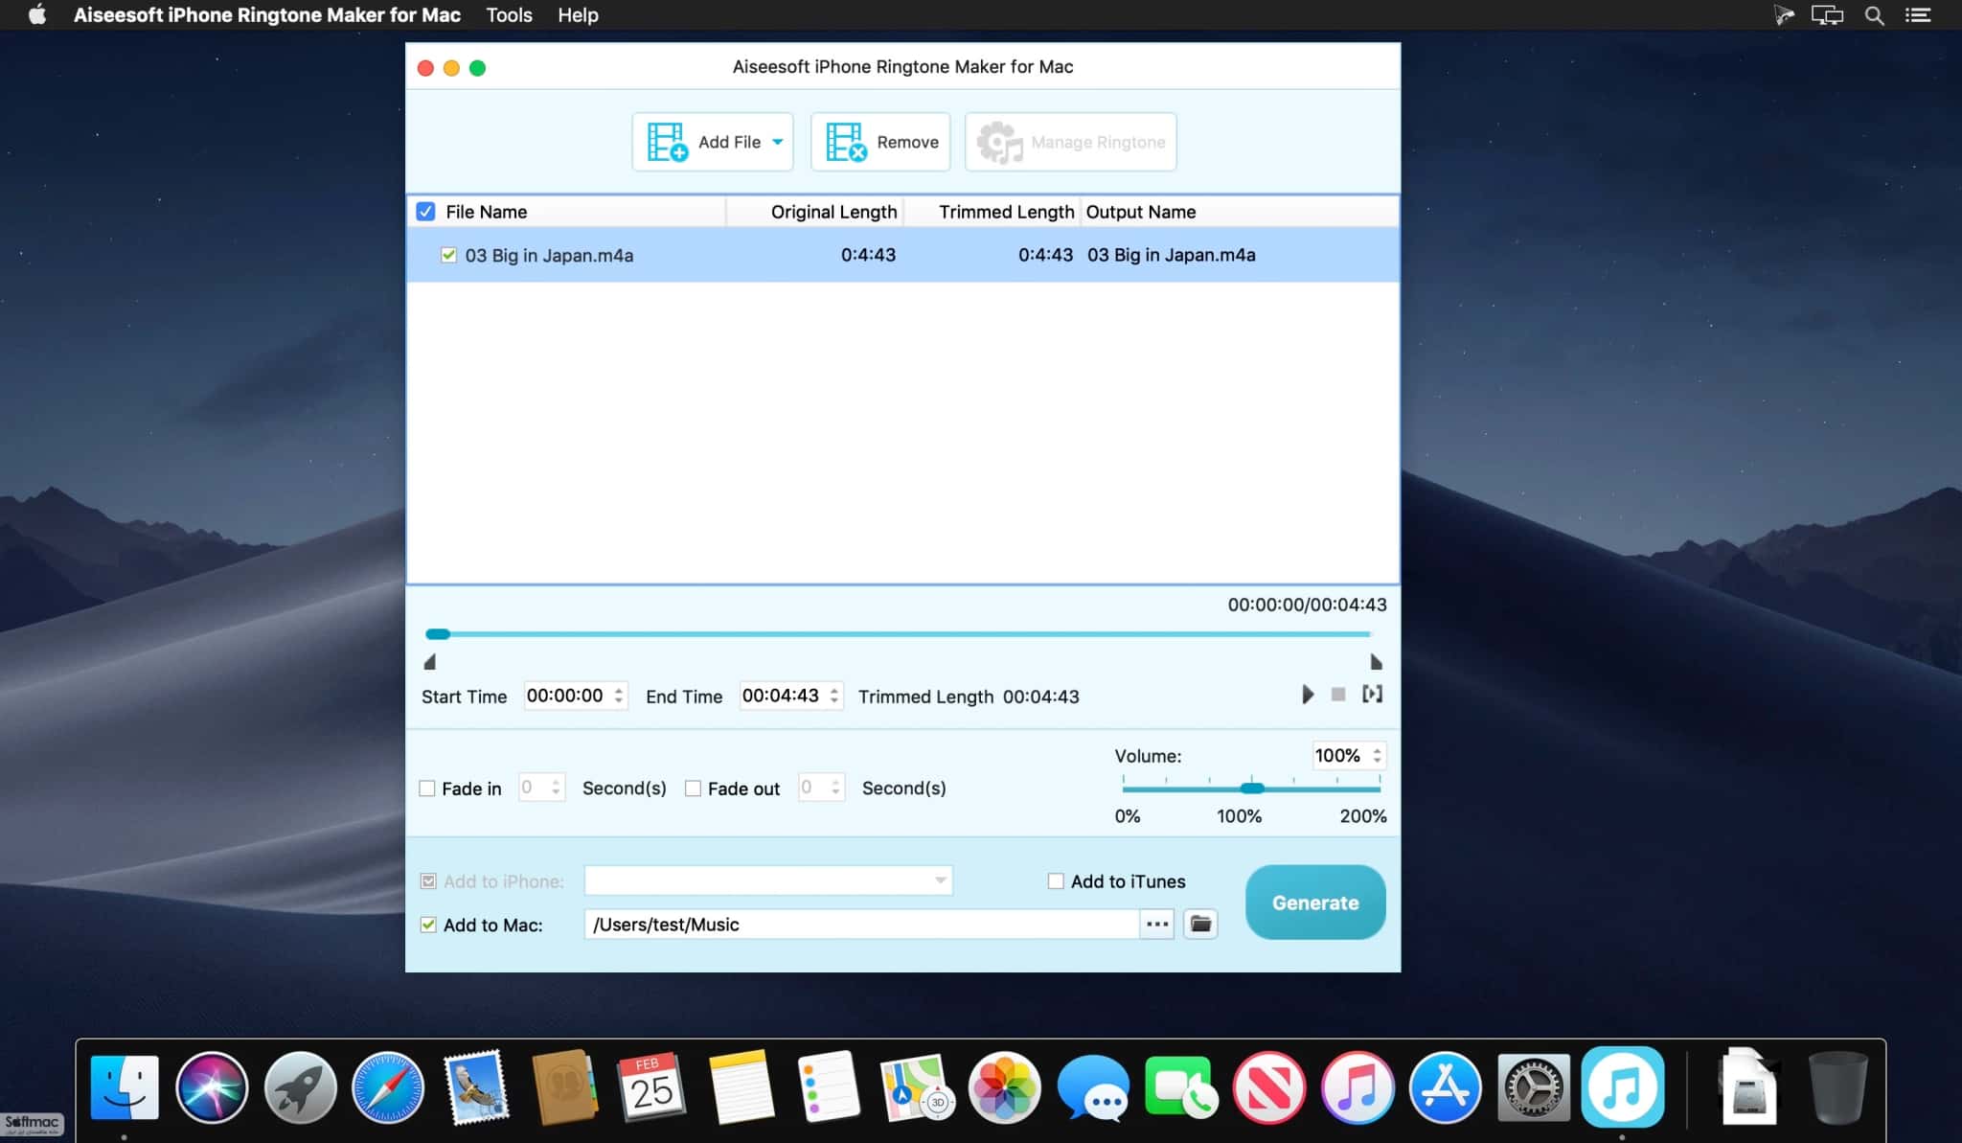Open Photos from the Dock
This screenshot has width=1962, height=1143.
pyautogui.click(x=1005, y=1087)
